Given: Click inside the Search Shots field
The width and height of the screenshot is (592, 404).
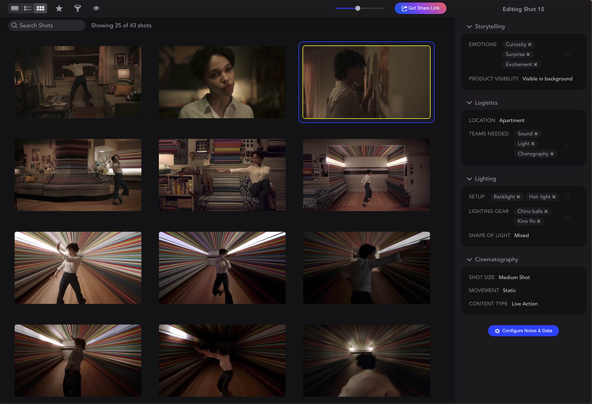Looking at the screenshot, I should coord(46,25).
